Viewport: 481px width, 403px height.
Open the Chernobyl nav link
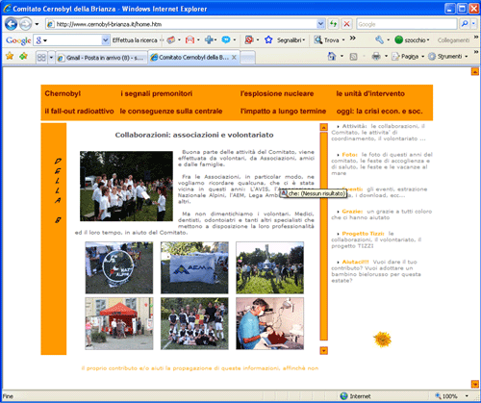[x=63, y=93]
